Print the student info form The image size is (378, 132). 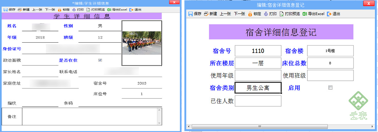coord(78,10)
